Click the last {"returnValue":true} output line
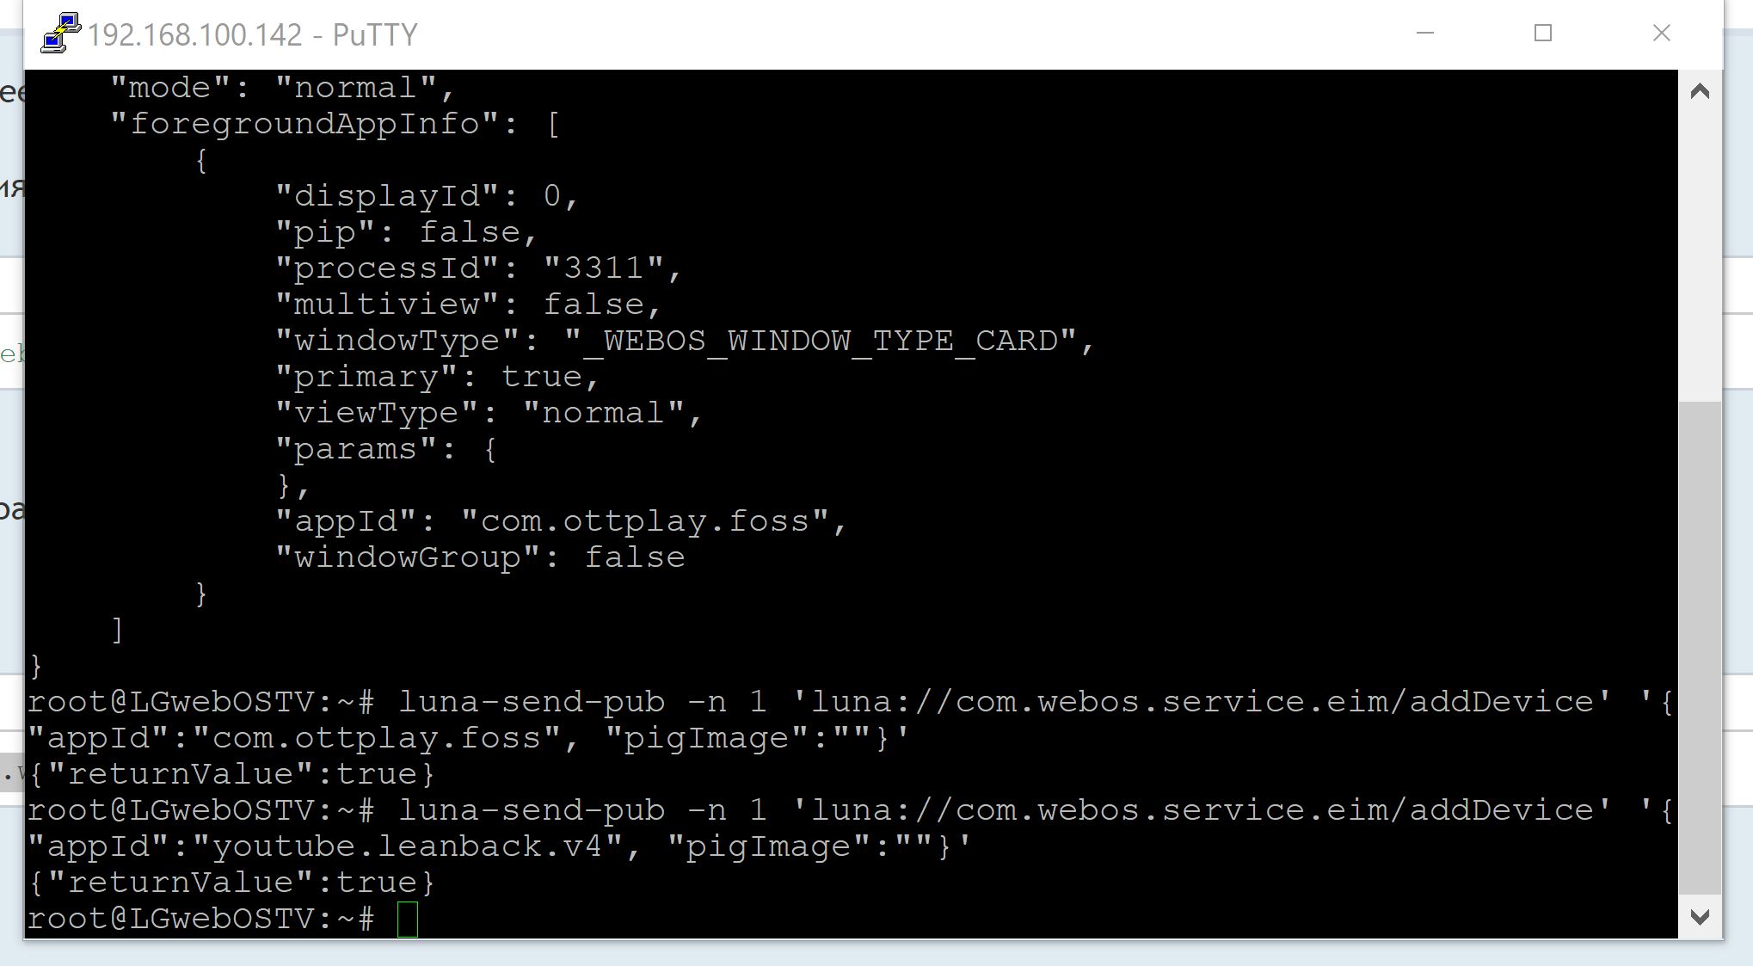Screen dimensions: 1753x966 [x=232, y=883]
